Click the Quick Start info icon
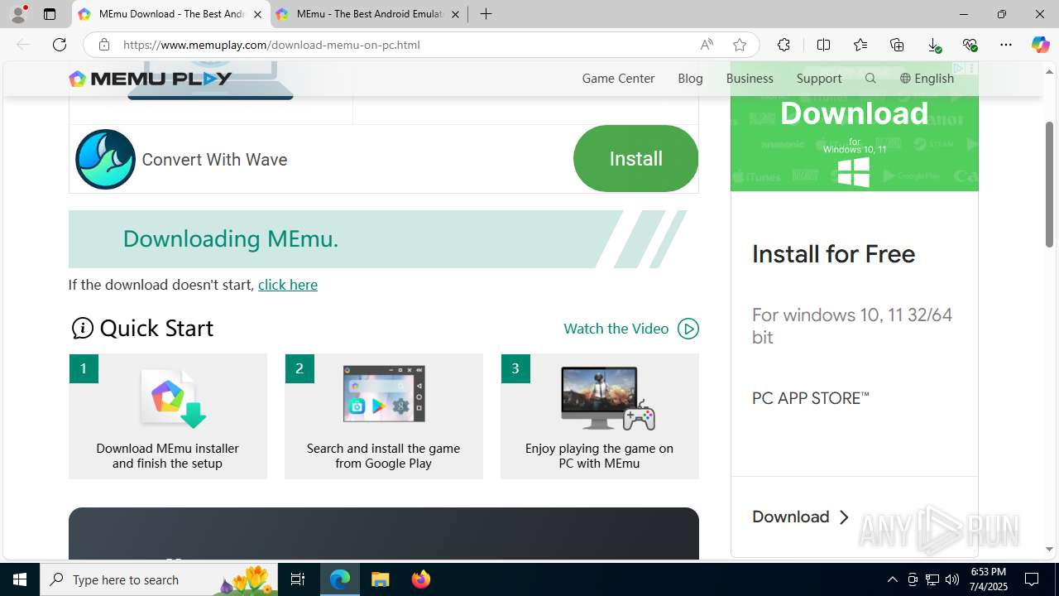 [82, 328]
